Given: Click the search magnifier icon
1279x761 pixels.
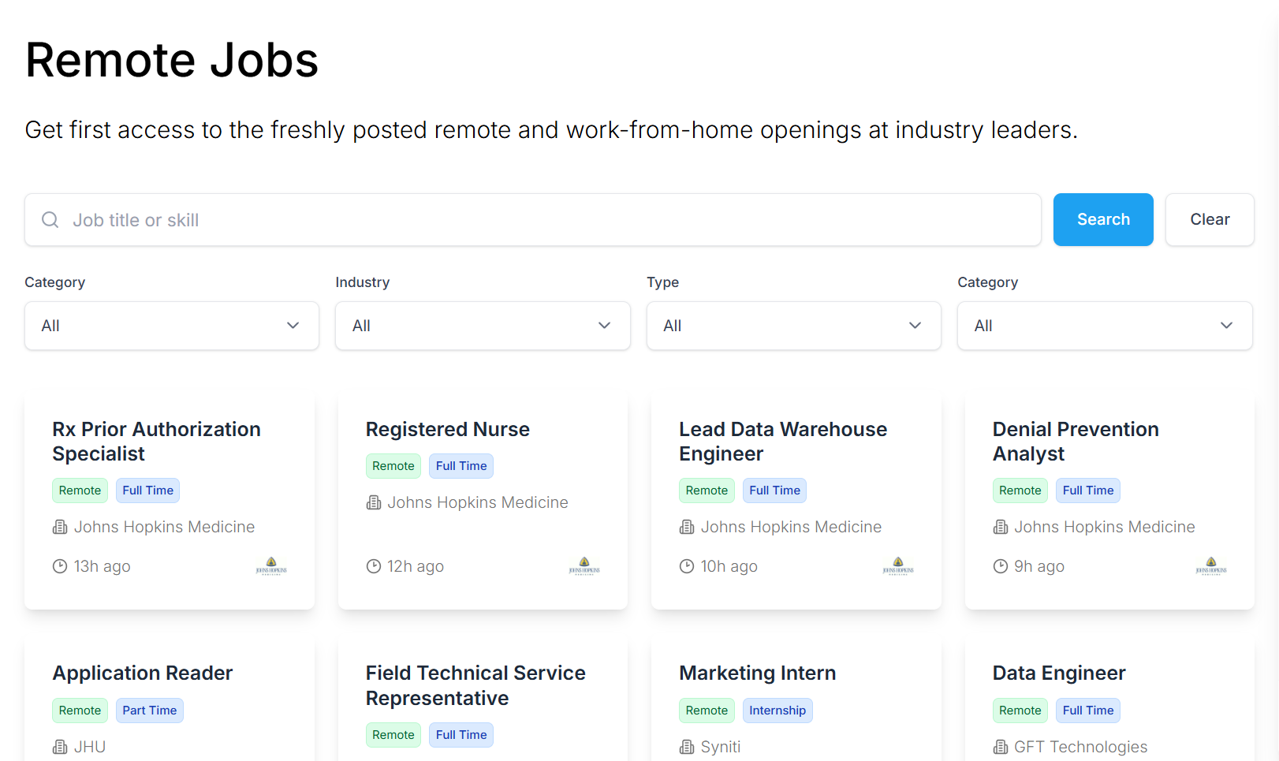Looking at the screenshot, I should point(50,220).
